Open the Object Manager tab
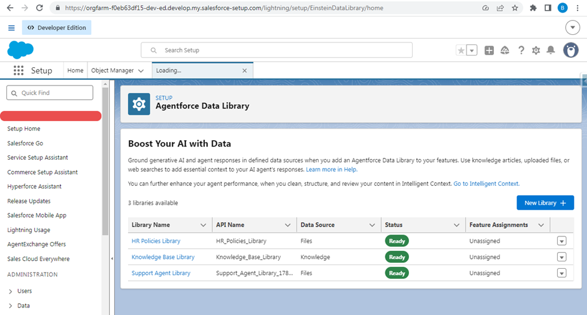Viewport: 587px width, 315px height. point(112,70)
